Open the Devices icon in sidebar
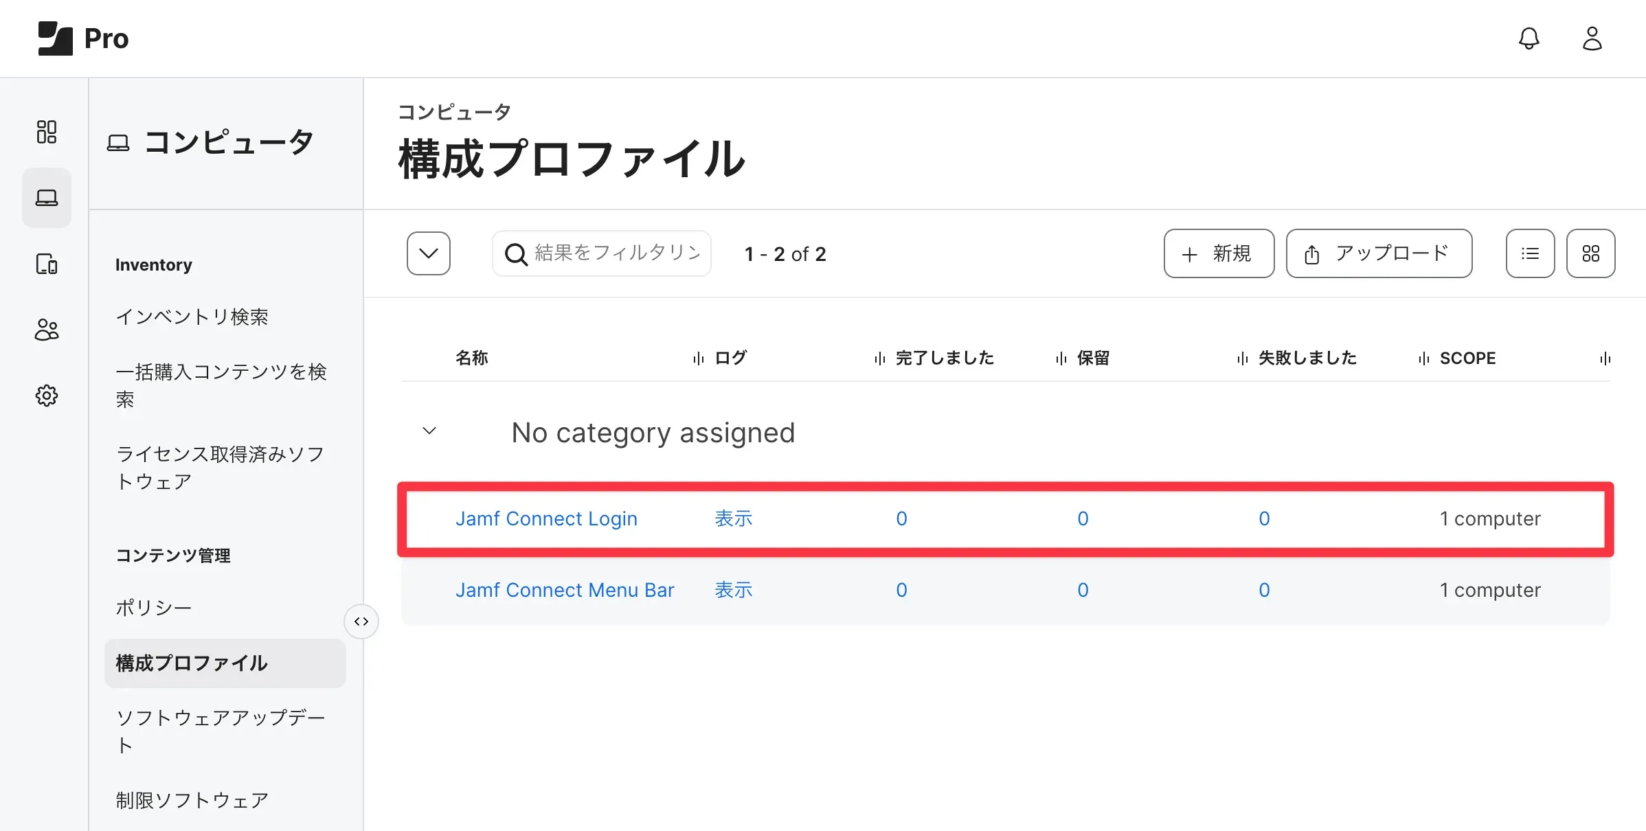 46,264
